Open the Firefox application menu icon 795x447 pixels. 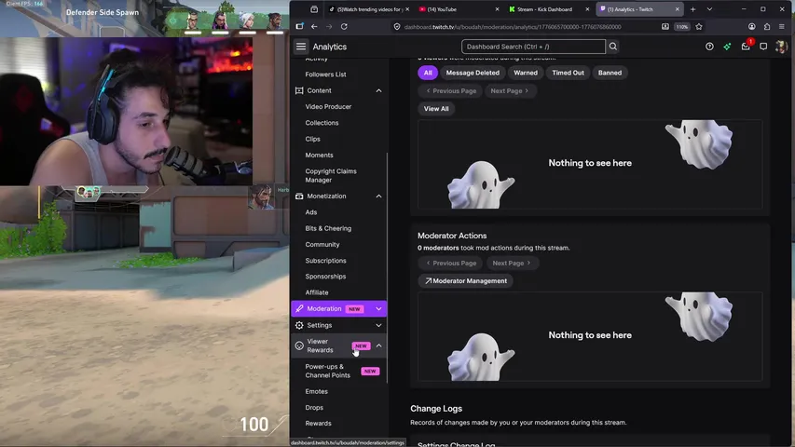(781, 27)
